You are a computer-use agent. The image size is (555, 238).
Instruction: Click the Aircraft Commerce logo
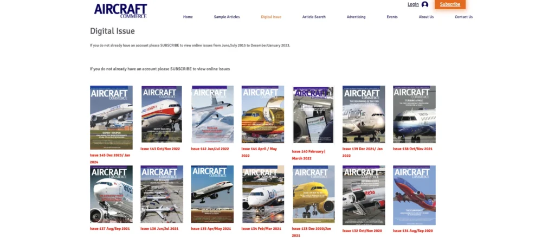tap(120, 11)
